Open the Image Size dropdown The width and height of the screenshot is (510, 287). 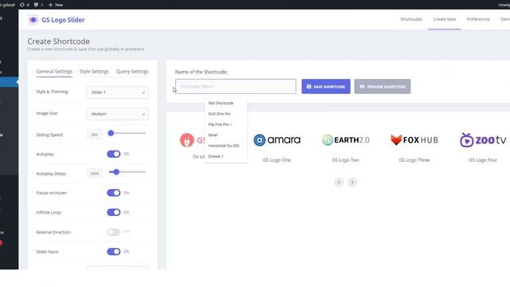118,114
